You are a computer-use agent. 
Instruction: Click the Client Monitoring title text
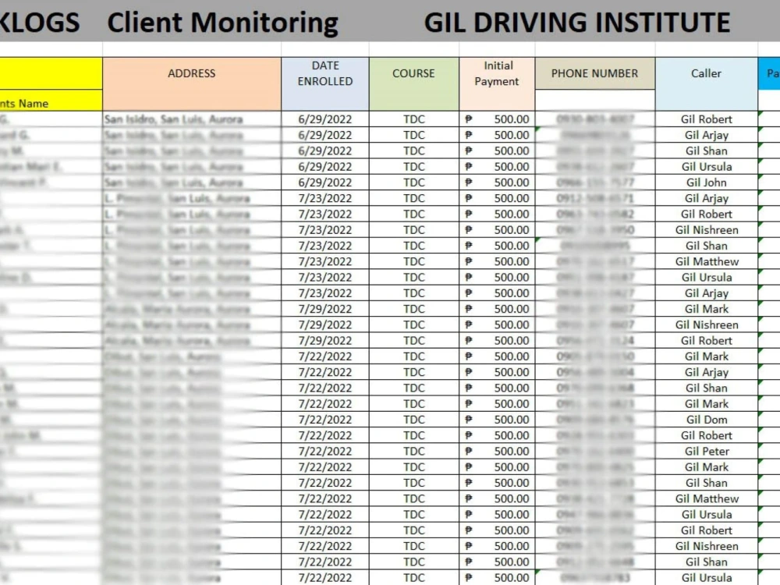[x=222, y=23]
